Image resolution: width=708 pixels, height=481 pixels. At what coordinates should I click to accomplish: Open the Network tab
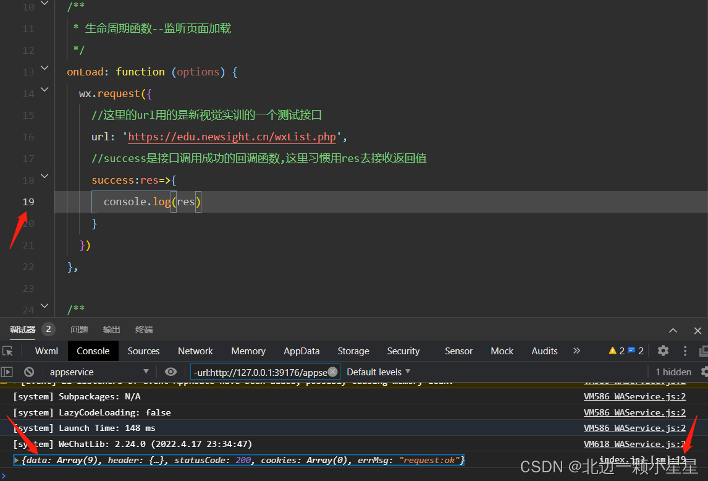tap(195, 351)
